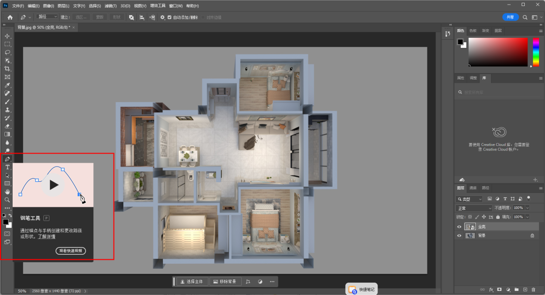
Task: Click the create new layer icon
Action: 525,290
